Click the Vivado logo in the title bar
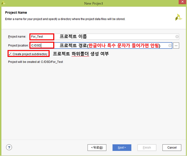187x156 pixels. pyautogui.click(x=3, y=3)
